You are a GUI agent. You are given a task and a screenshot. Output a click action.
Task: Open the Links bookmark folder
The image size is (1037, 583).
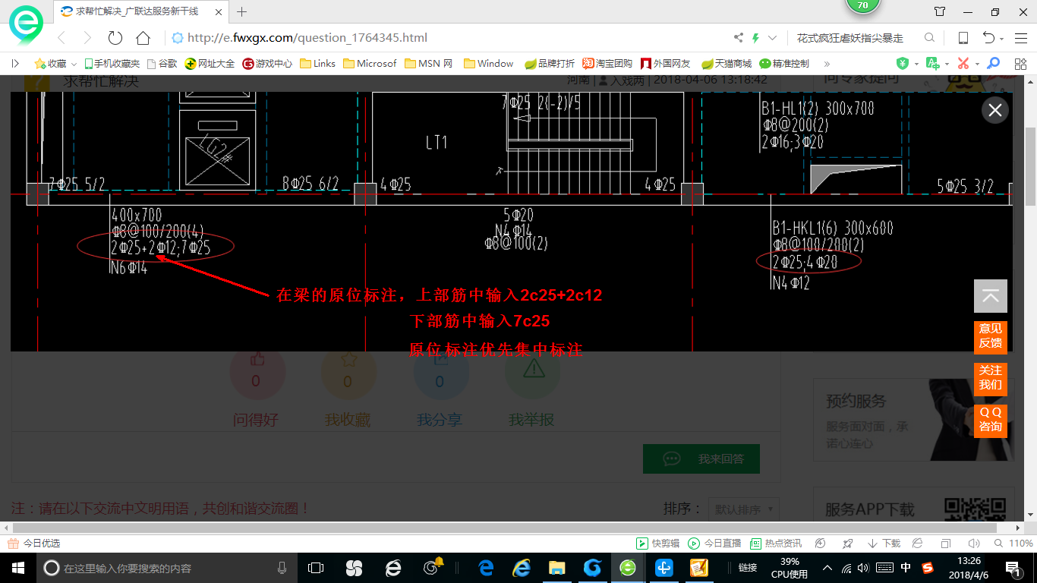(317, 64)
